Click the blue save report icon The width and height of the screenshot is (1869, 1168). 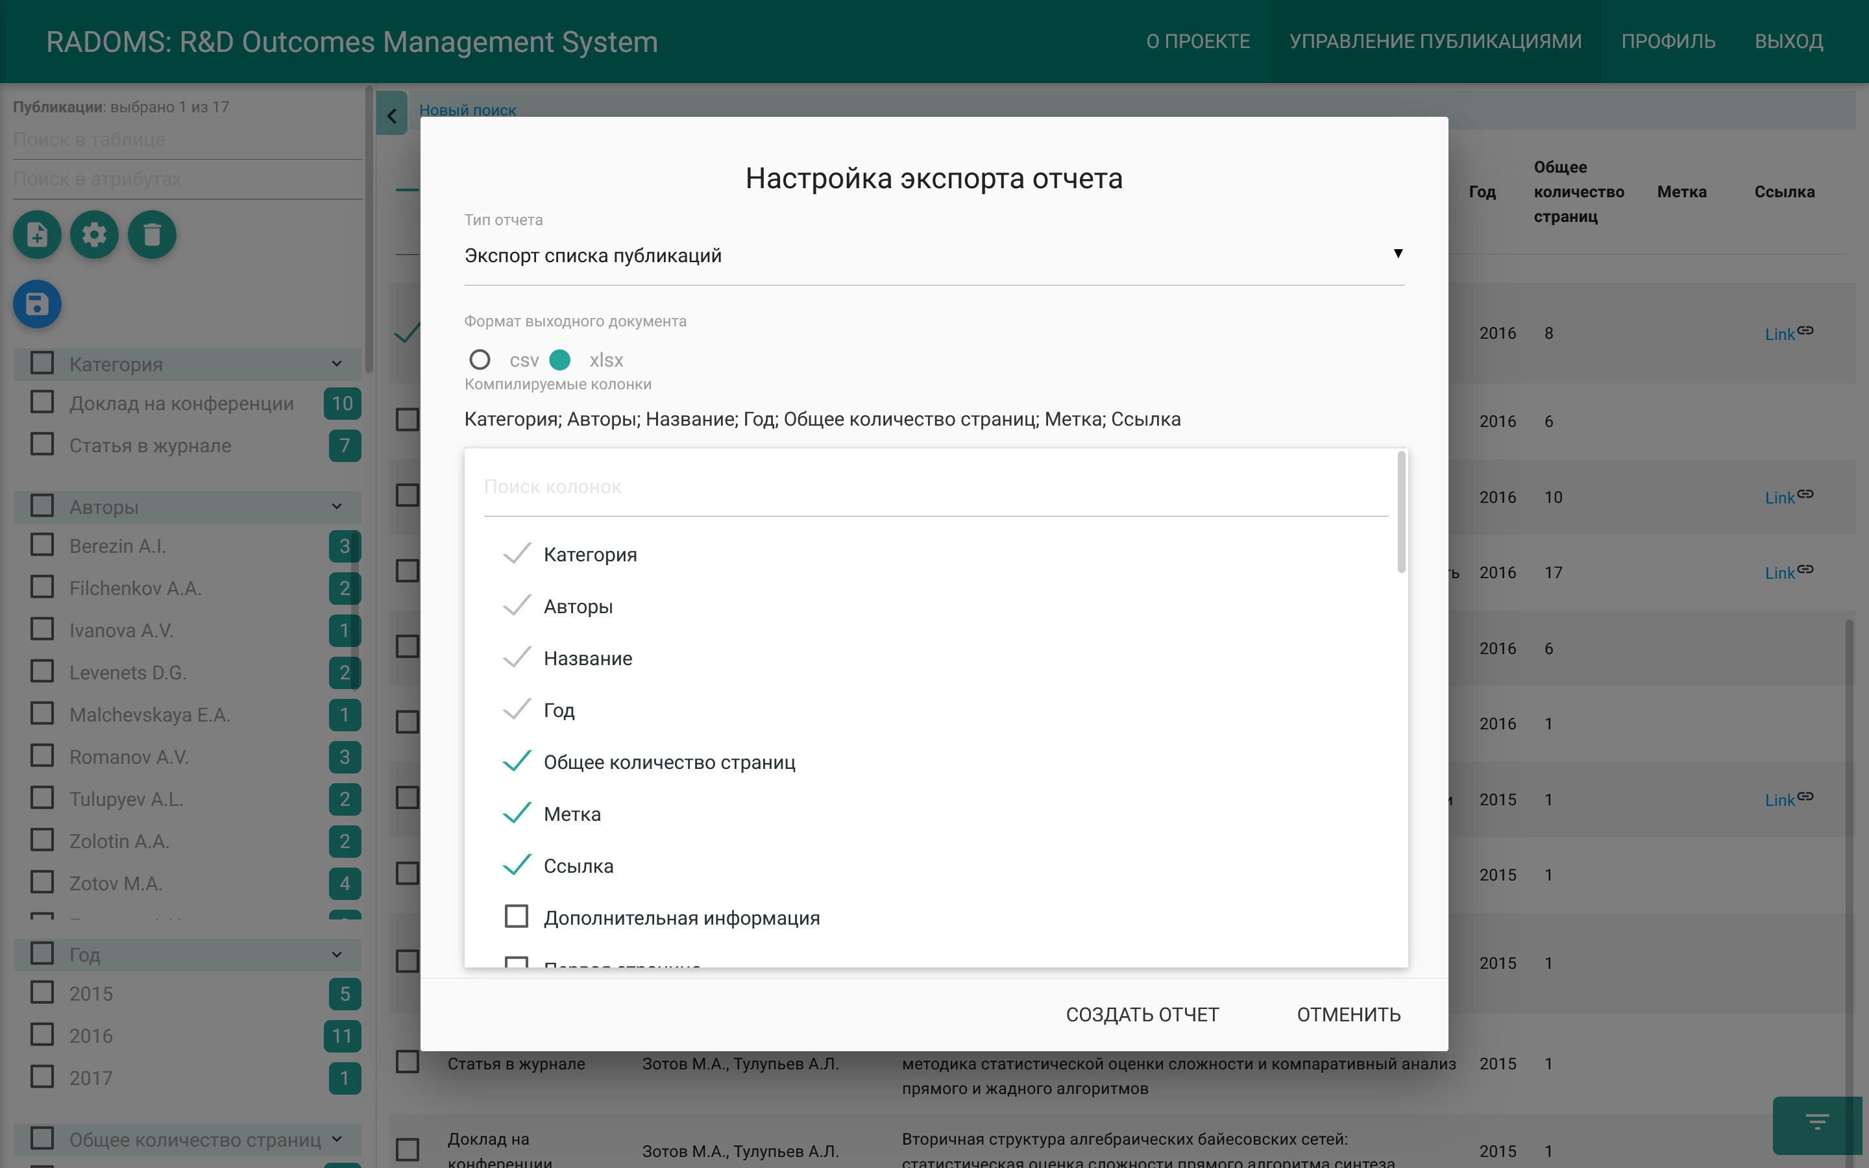tap(36, 304)
